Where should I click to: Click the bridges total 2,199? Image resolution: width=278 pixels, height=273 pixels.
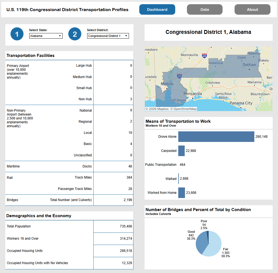pos(128,200)
